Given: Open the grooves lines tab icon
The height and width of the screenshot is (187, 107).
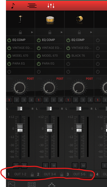Looking at the screenshot, I should (32, 6).
